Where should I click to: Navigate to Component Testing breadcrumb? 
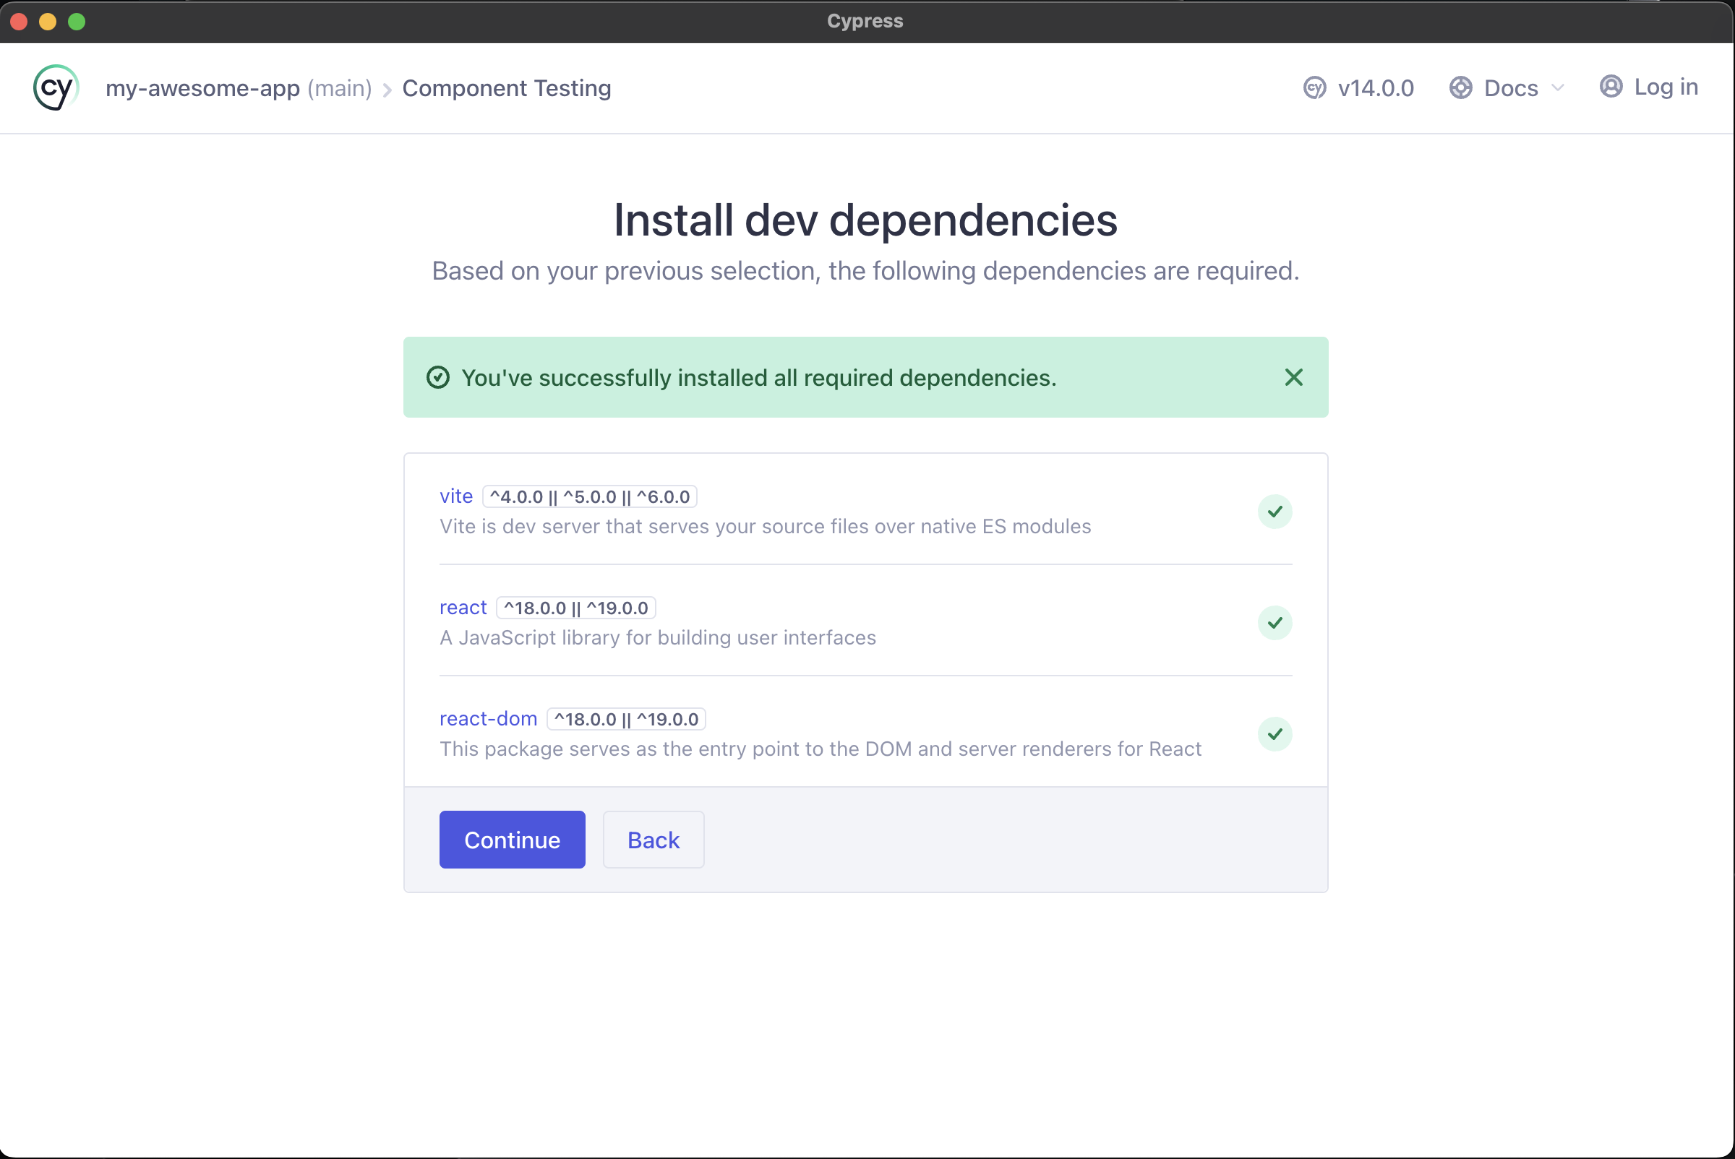(x=507, y=88)
